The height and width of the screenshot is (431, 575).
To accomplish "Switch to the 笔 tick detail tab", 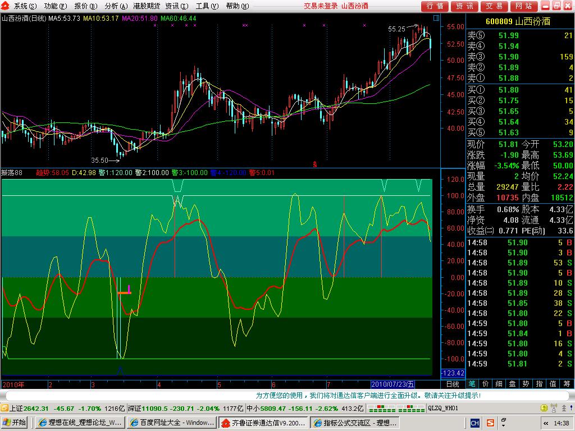I will click(472, 384).
